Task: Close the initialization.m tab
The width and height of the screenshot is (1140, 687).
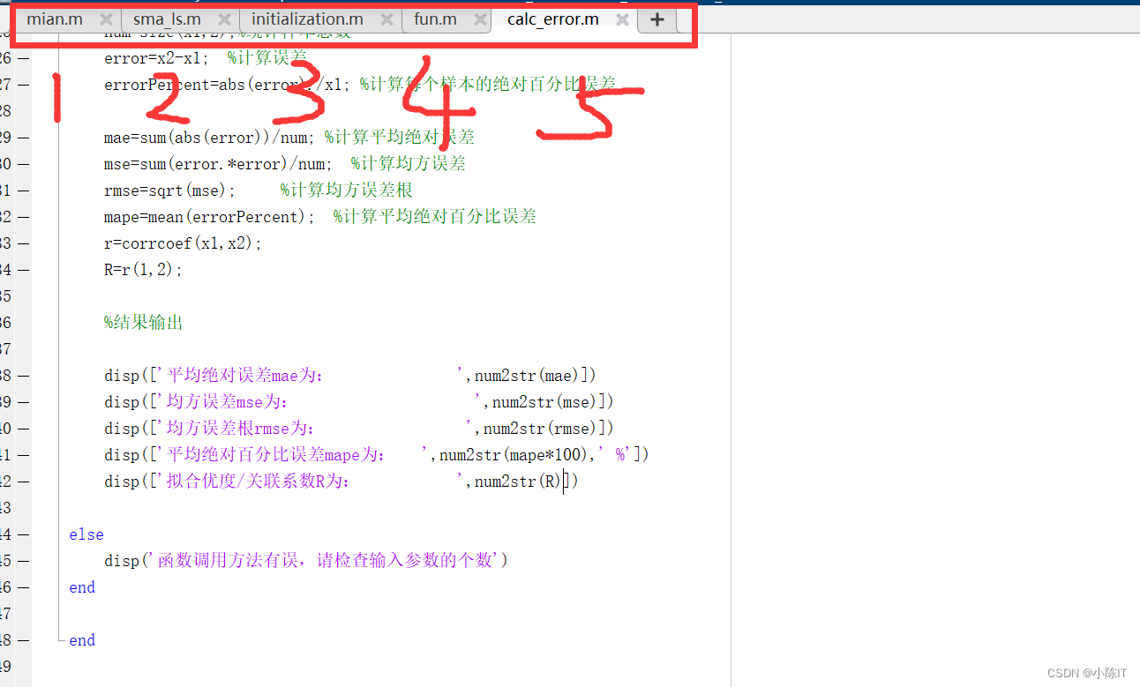Action: tap(386, 19)
